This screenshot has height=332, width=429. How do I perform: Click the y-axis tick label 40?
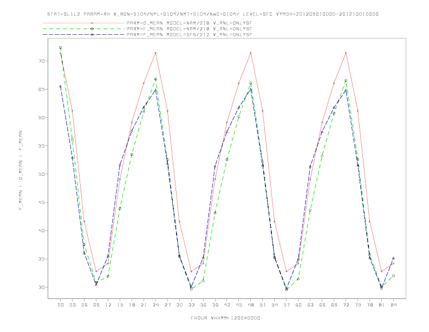[41, 231]
